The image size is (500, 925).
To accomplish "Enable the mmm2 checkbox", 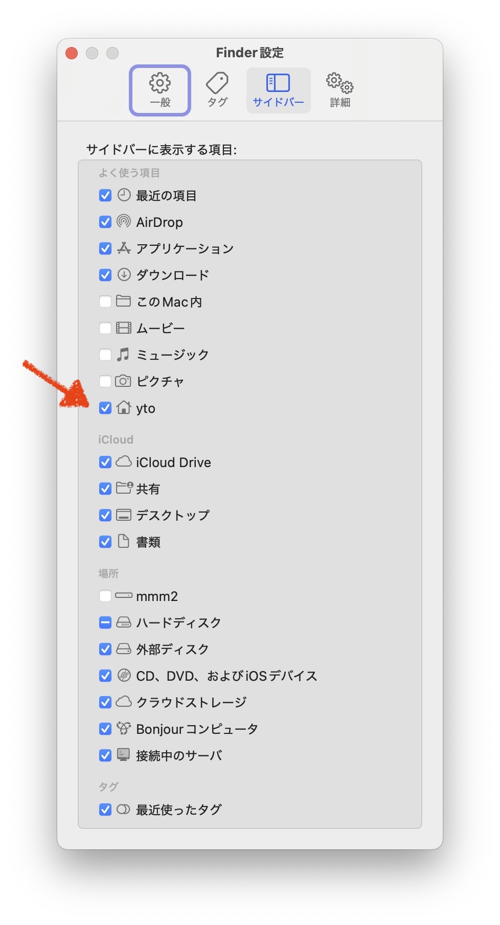I will tap(105, 596).
